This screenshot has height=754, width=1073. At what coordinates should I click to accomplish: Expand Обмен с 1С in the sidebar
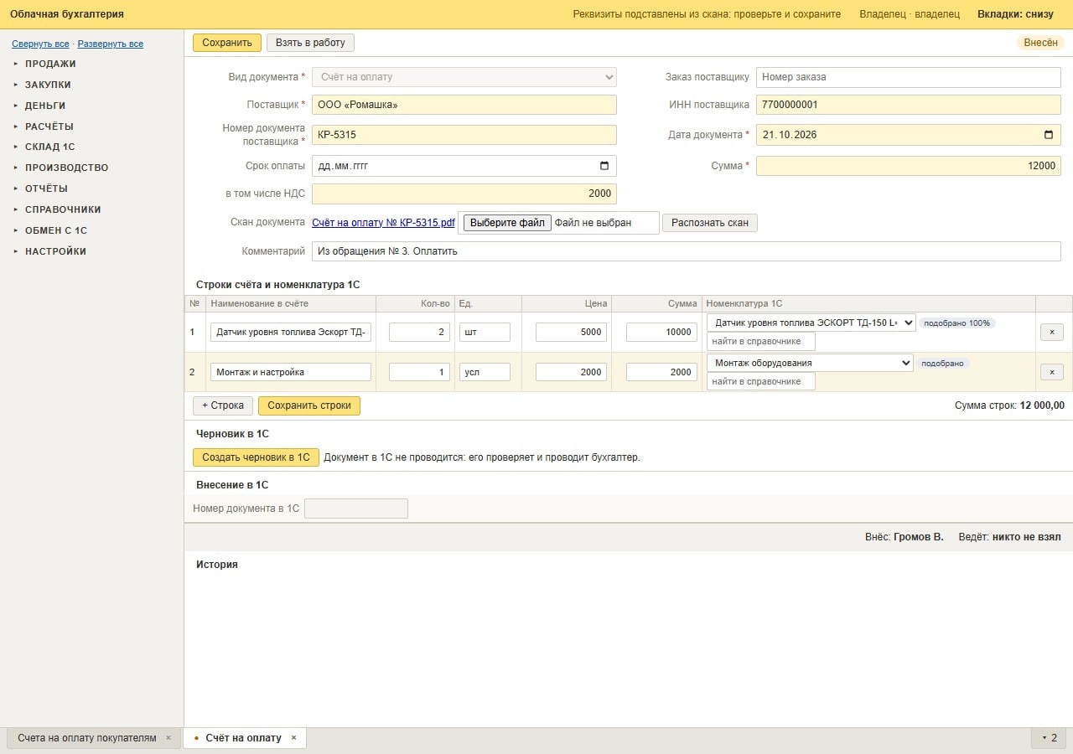56,230
